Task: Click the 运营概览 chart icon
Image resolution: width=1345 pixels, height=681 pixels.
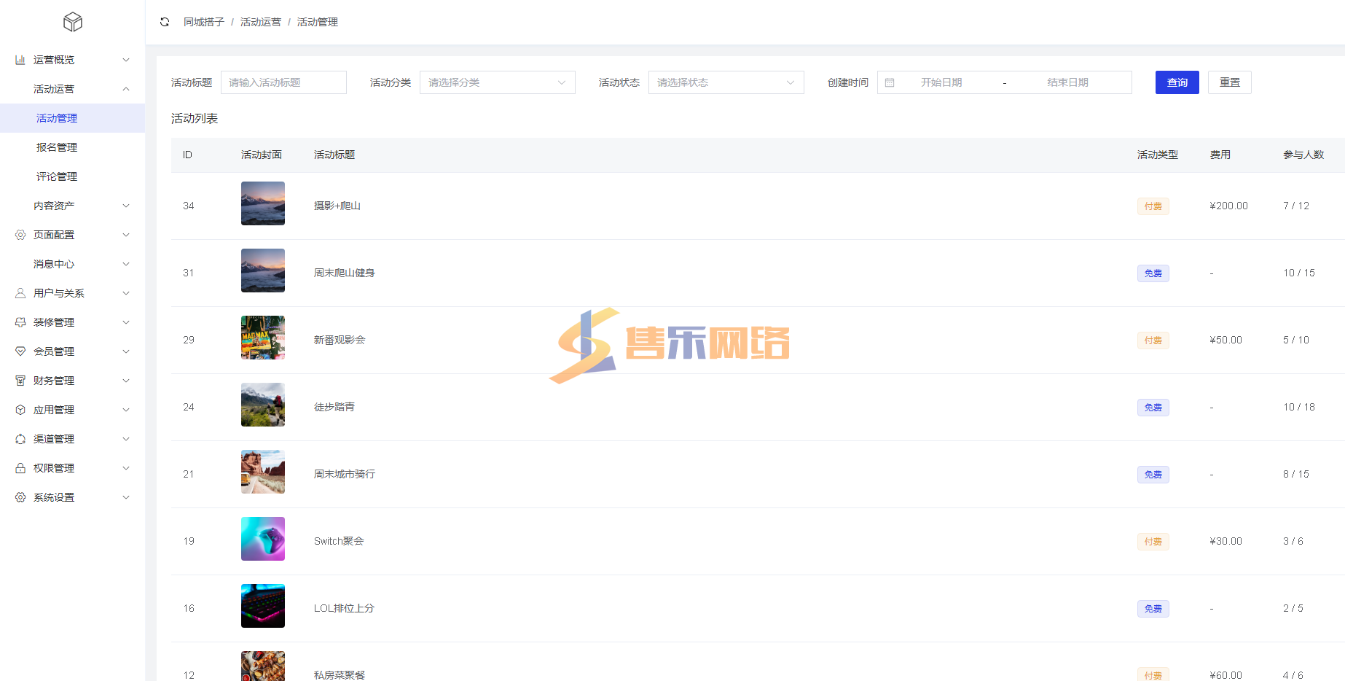Action: [x=20, y=60]
